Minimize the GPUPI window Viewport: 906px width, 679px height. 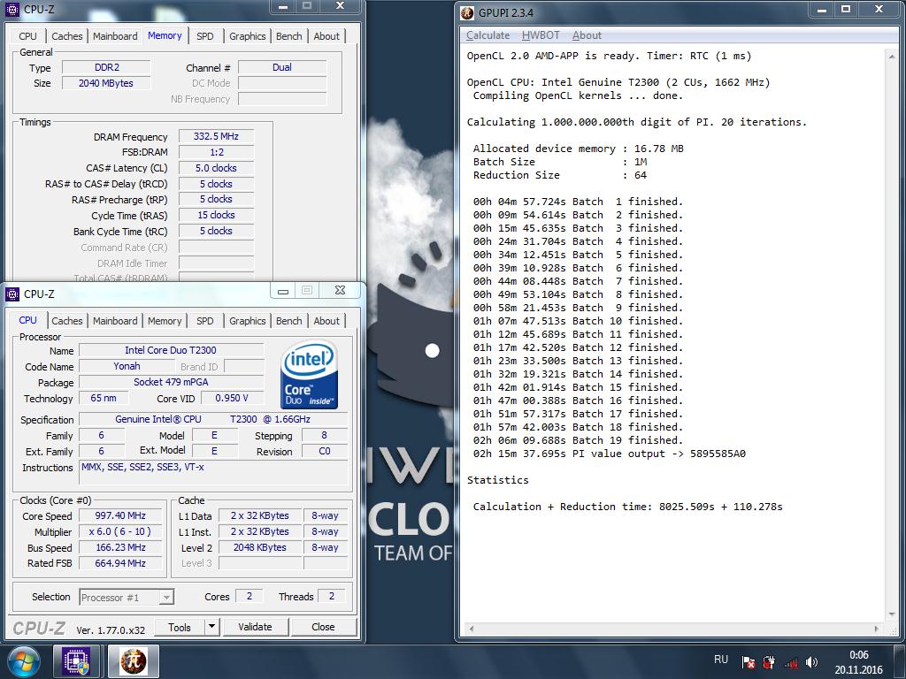[822, 10]
